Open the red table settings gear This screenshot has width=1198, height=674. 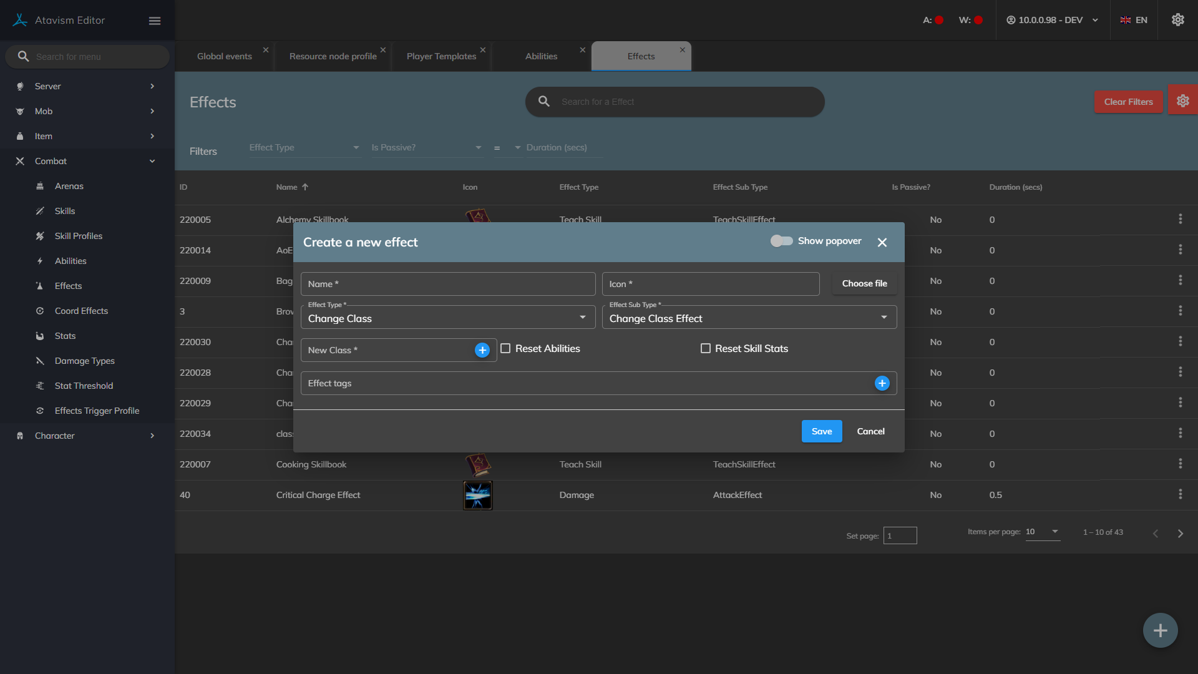pos(1182,101)
